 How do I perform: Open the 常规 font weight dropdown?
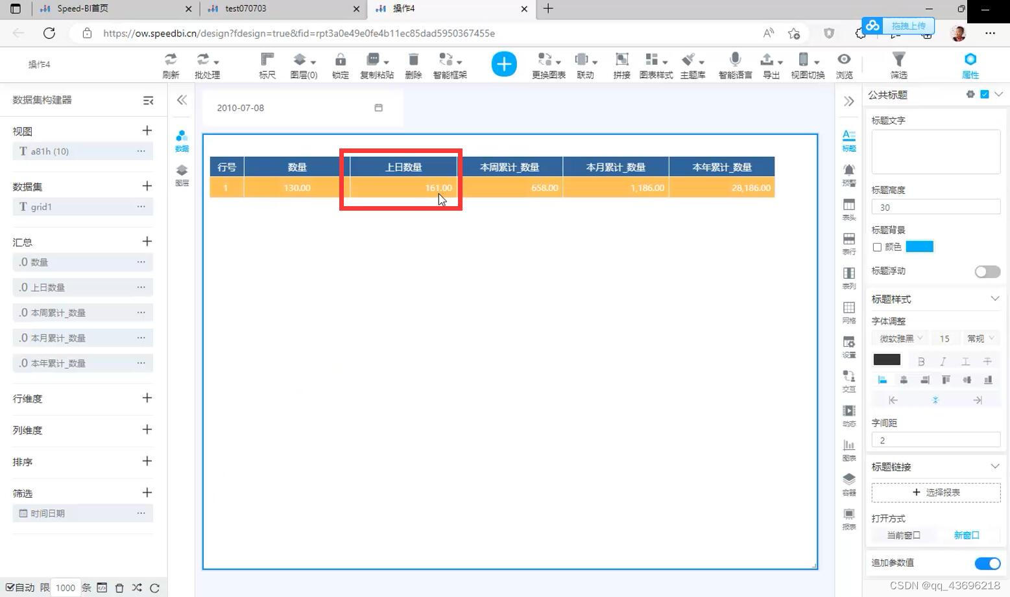click(x=980, y=338)
